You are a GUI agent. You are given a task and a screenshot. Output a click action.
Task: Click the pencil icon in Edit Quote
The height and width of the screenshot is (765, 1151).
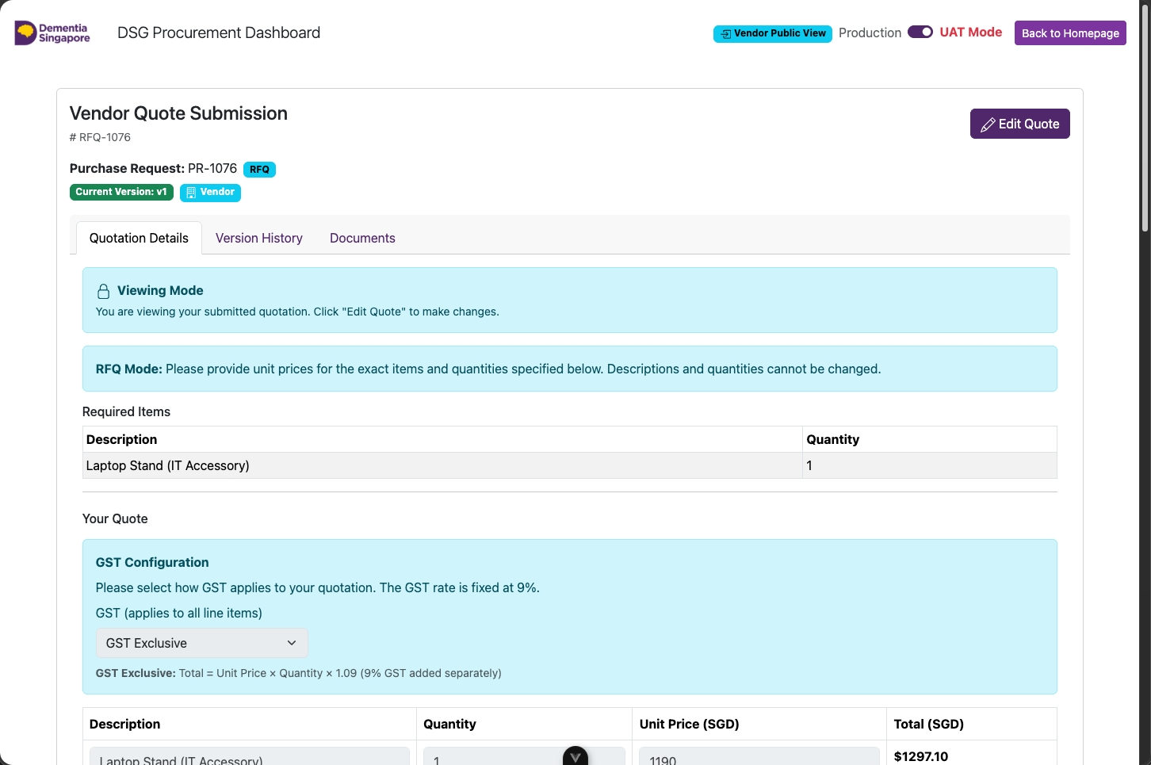[988, 124]
